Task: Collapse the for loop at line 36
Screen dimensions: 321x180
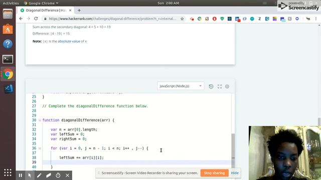Action: pyautogui.click(x=40, y=148)
